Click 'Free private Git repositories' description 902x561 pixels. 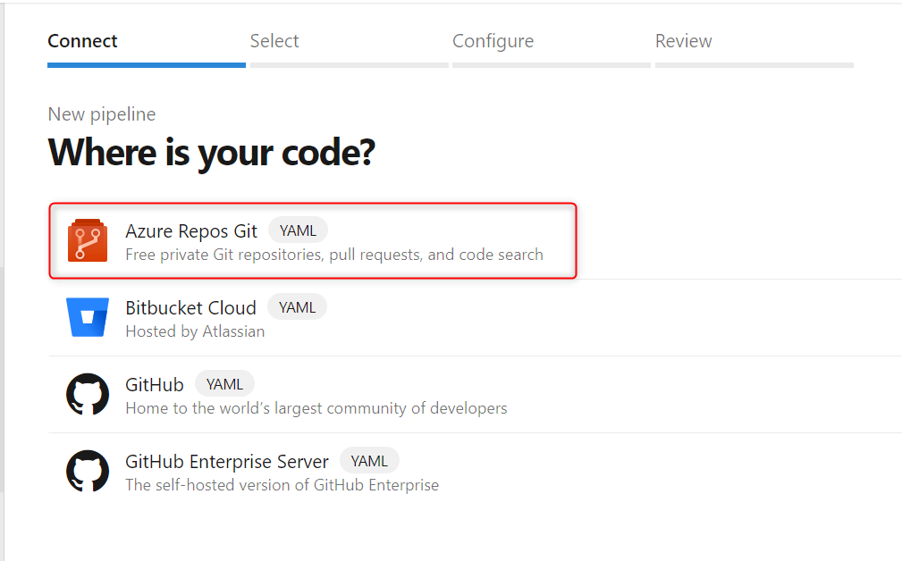pos(333,255)
